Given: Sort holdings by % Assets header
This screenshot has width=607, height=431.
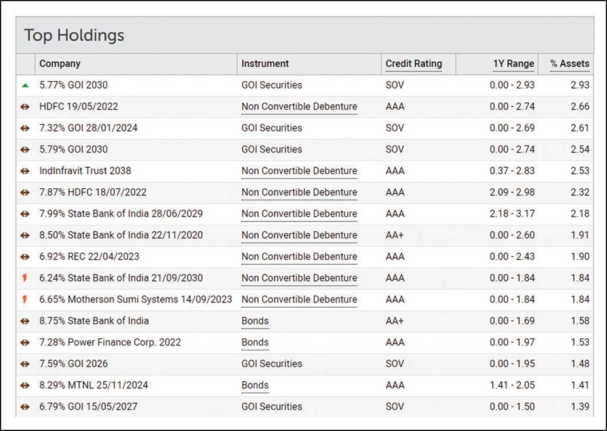Looking at the screenshot, I should [569, 64].
